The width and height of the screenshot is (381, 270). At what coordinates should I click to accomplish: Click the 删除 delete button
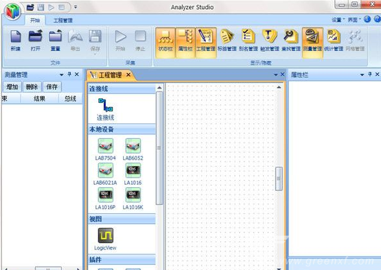[x=32, y=87]
